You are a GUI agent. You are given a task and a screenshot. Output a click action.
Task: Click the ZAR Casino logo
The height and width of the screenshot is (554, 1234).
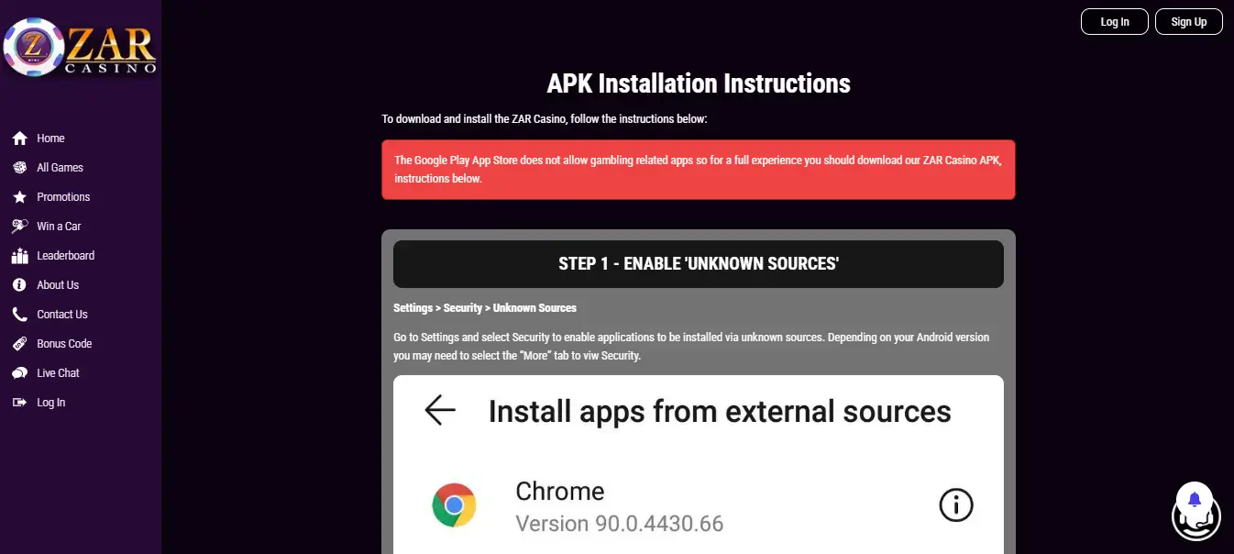(80, 48)
